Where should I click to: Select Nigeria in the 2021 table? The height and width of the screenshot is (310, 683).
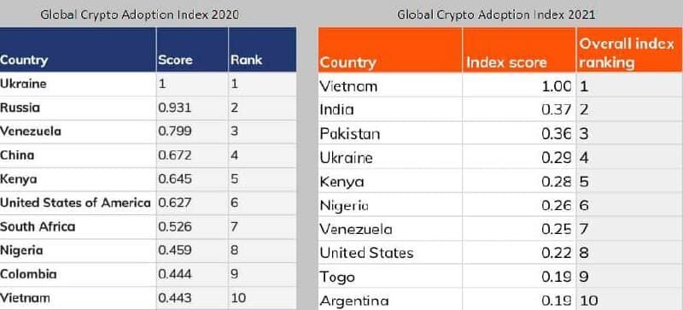390,205
